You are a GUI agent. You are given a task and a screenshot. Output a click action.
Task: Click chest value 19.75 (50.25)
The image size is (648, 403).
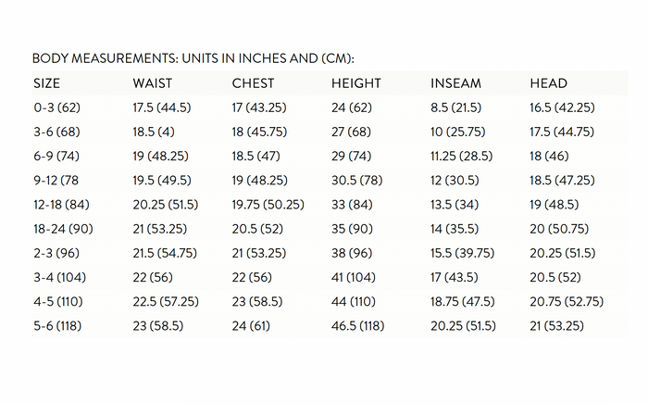coord(268,205)
